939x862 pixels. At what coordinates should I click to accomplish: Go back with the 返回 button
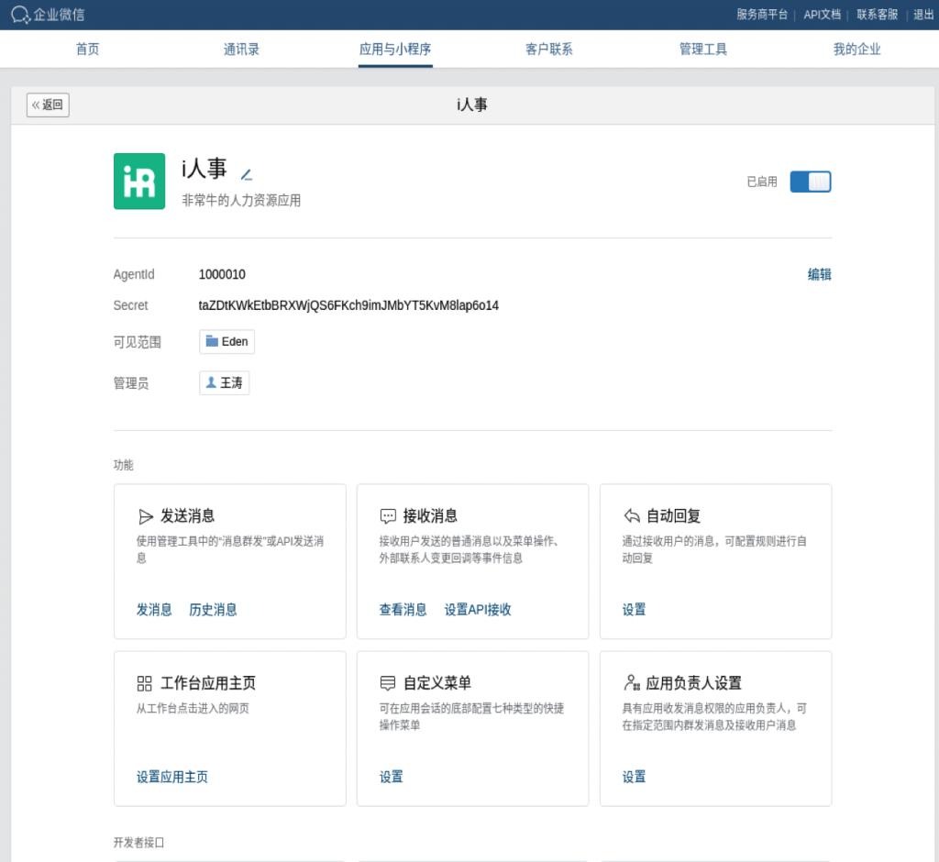coord(48,105)
